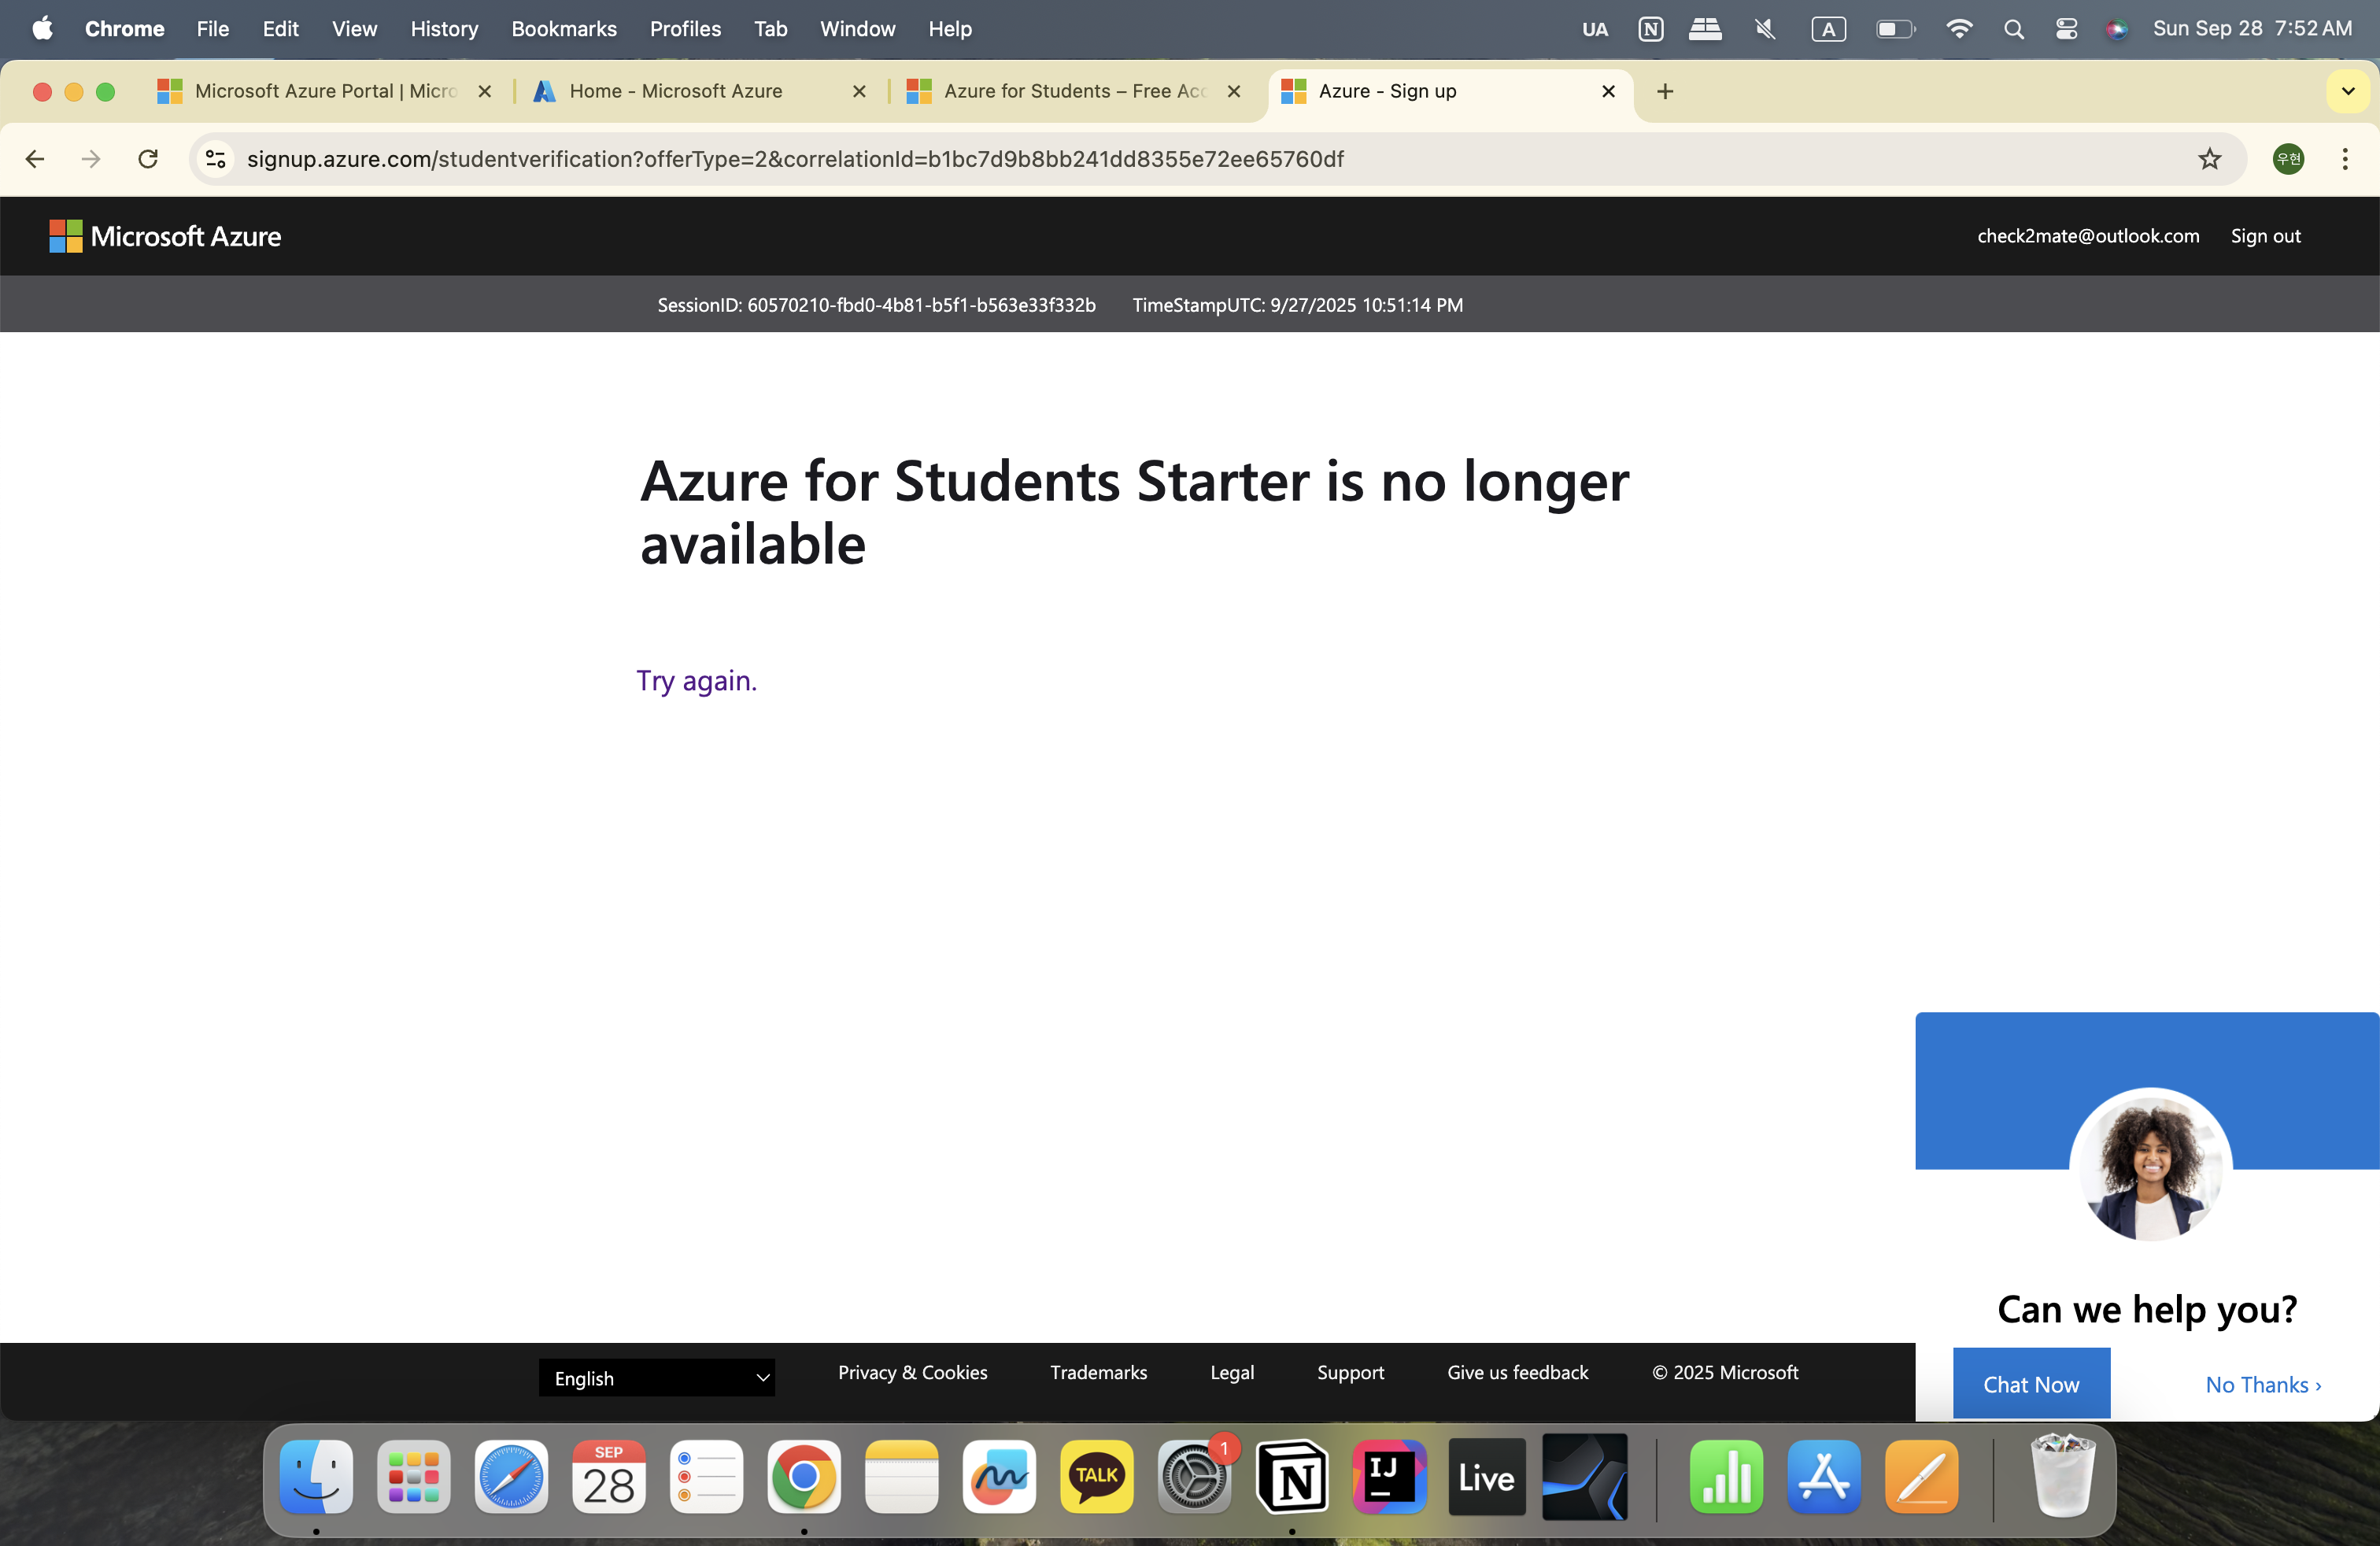Dismiss help prompt with No Thanks
This screenshot has height=1546, width=2380.
2263,1384
